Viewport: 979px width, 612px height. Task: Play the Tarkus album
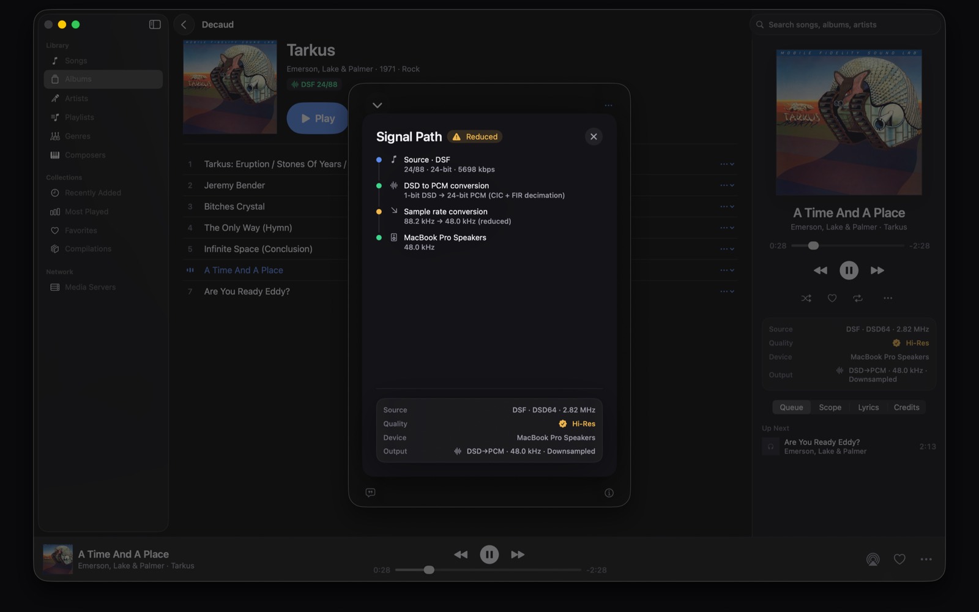click(x=318, y=118)
